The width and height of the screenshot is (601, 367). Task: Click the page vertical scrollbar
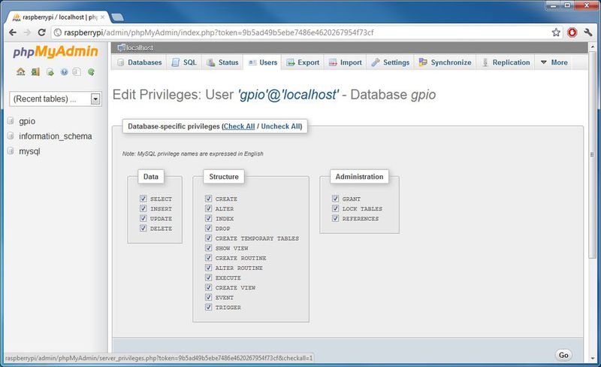[593, 153]
